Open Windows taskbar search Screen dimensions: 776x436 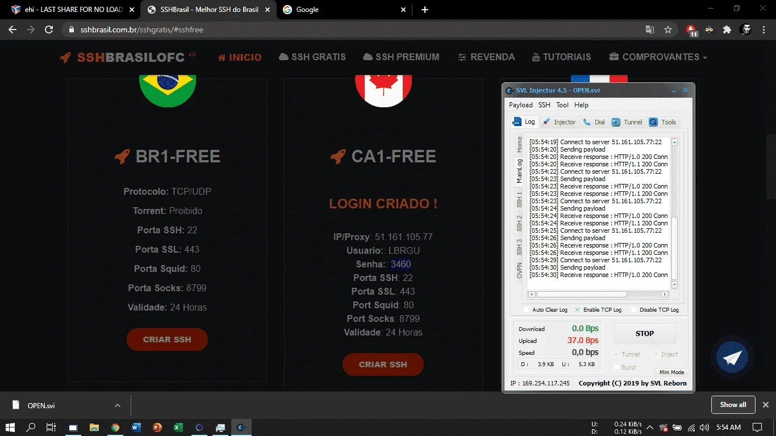tap(31, 427)
